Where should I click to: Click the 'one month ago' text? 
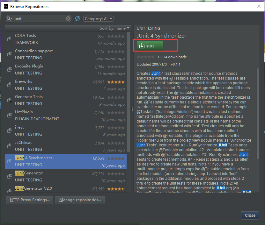111,59
